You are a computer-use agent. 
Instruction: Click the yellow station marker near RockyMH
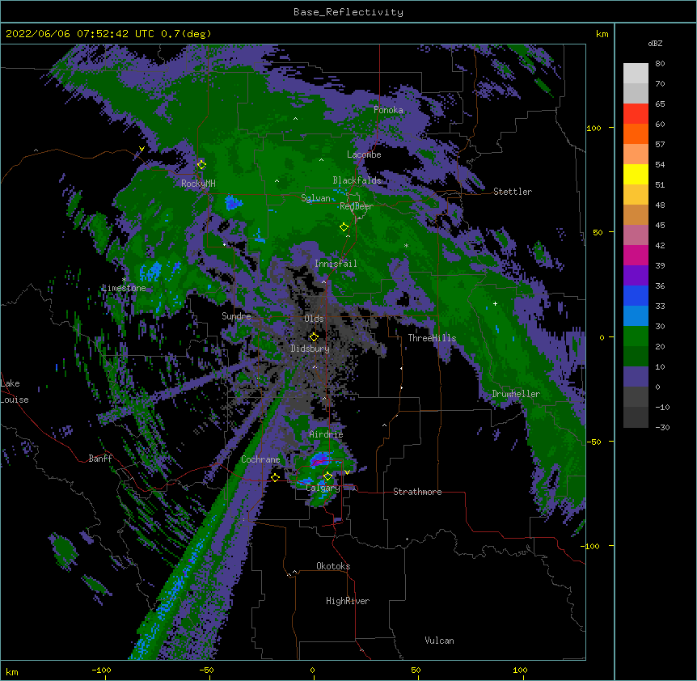click(202, 165)
